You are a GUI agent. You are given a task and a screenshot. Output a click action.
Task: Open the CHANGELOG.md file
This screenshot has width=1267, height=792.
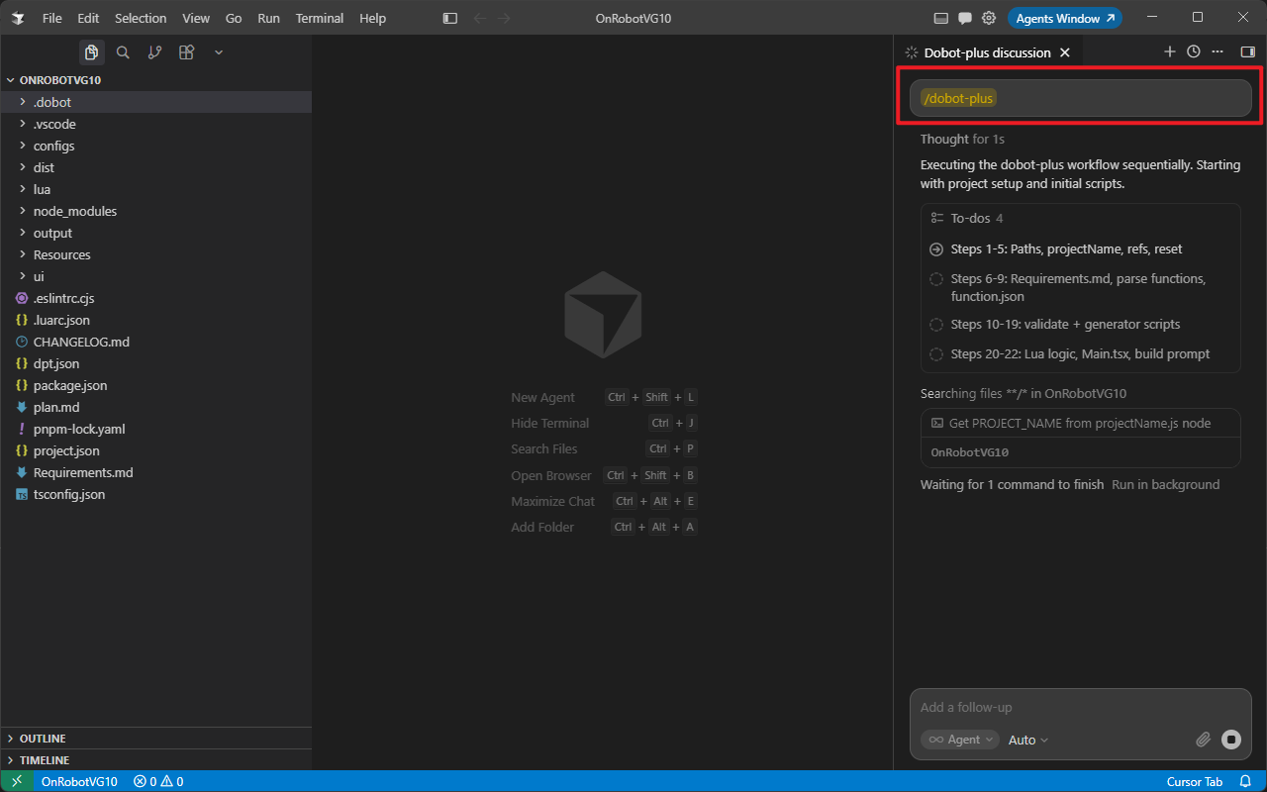[x=155, y=342]
